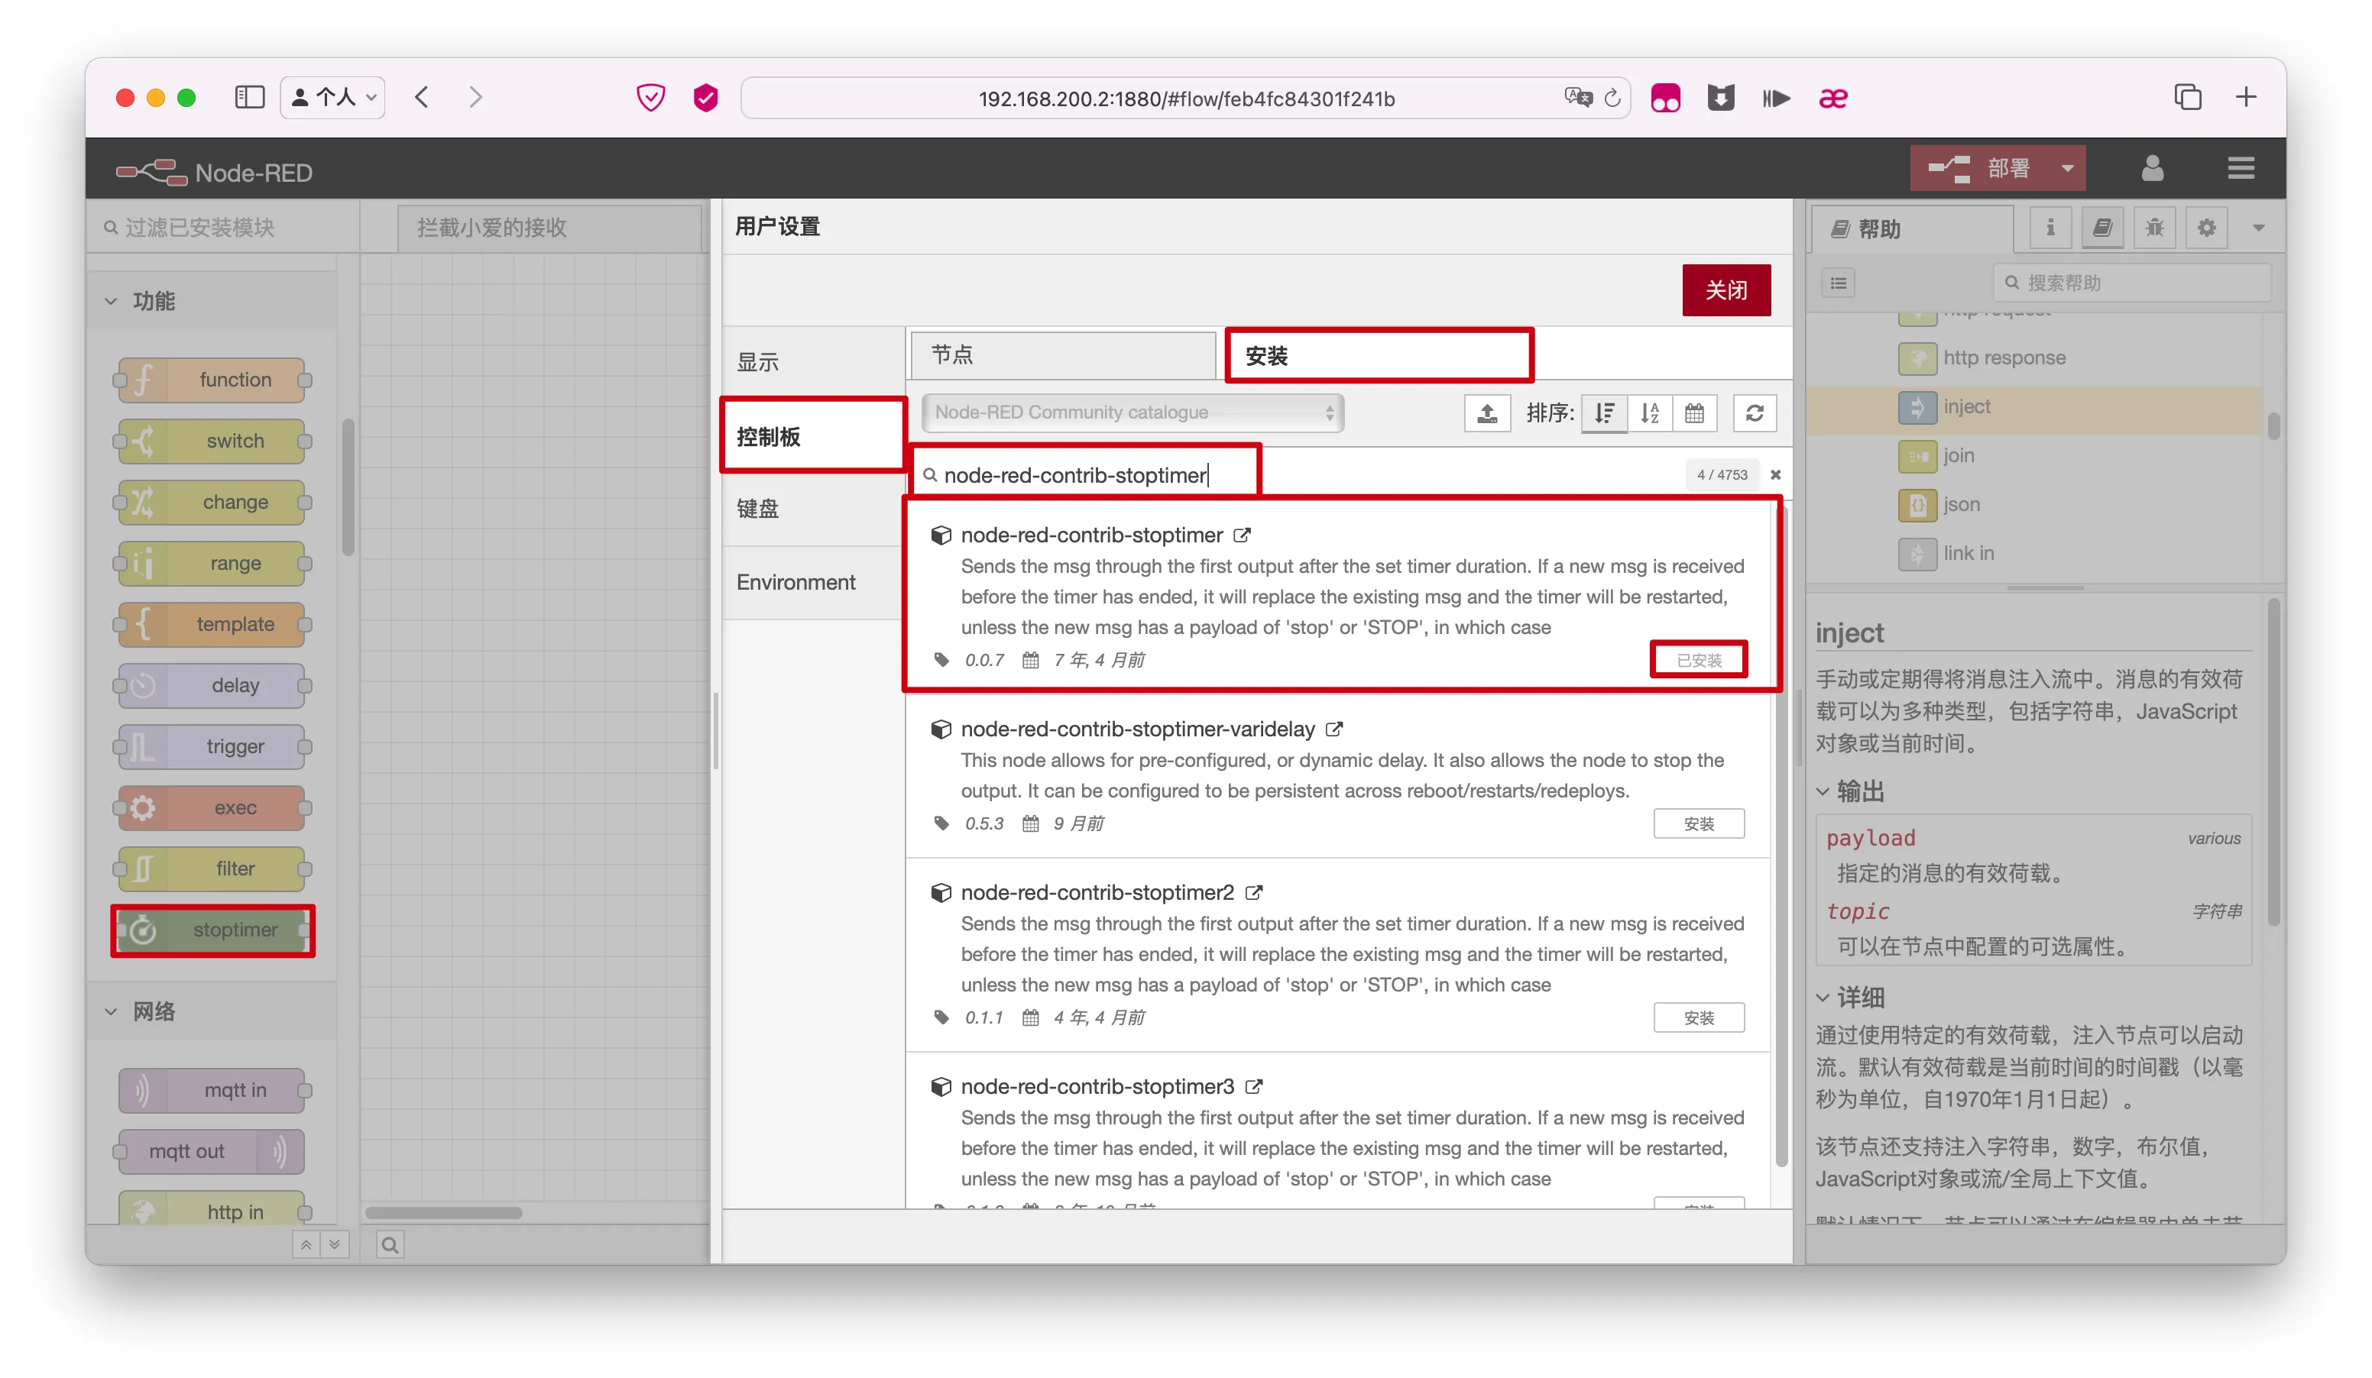Open external link for node-red-contrib-stoptimer
The image size is (2372, 1378).
pos(1243,535)
